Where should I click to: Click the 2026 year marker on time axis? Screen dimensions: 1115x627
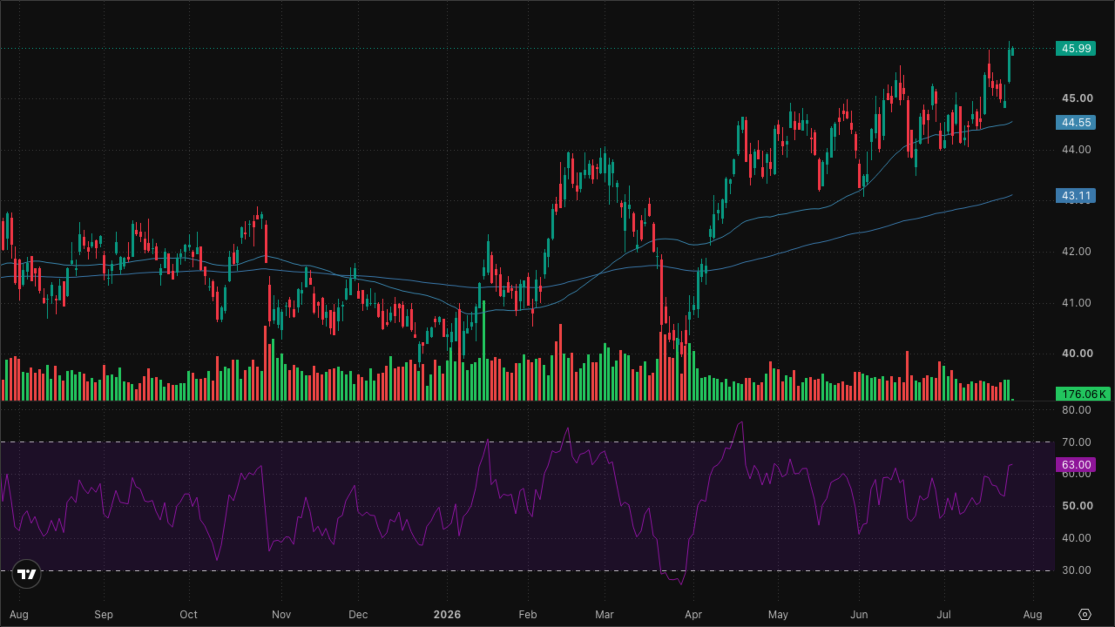pyautogui.click(x=447, y=614)
